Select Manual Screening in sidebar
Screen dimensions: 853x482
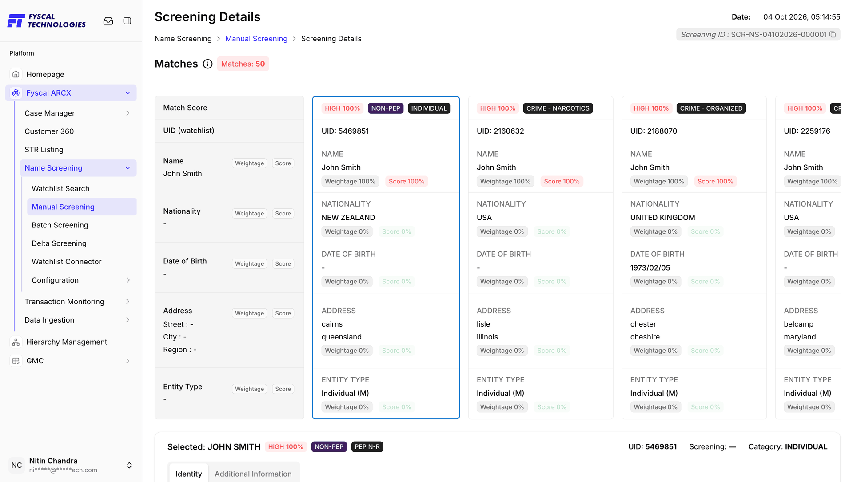click(x=82, y=207)
